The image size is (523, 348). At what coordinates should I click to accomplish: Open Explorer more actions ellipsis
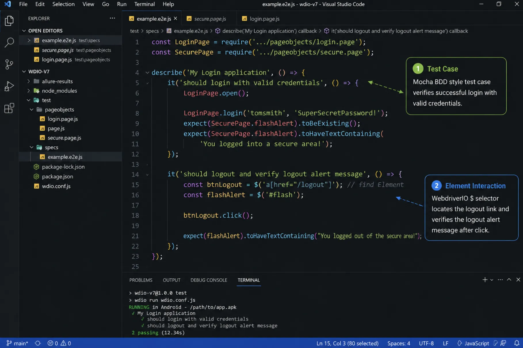coord(112,18)
